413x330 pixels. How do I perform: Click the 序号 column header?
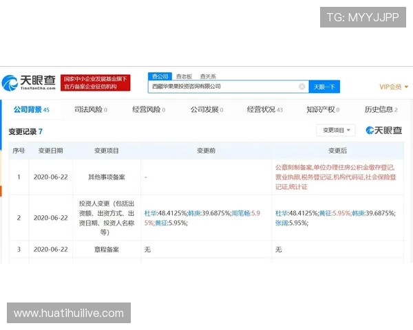[19, 151]
